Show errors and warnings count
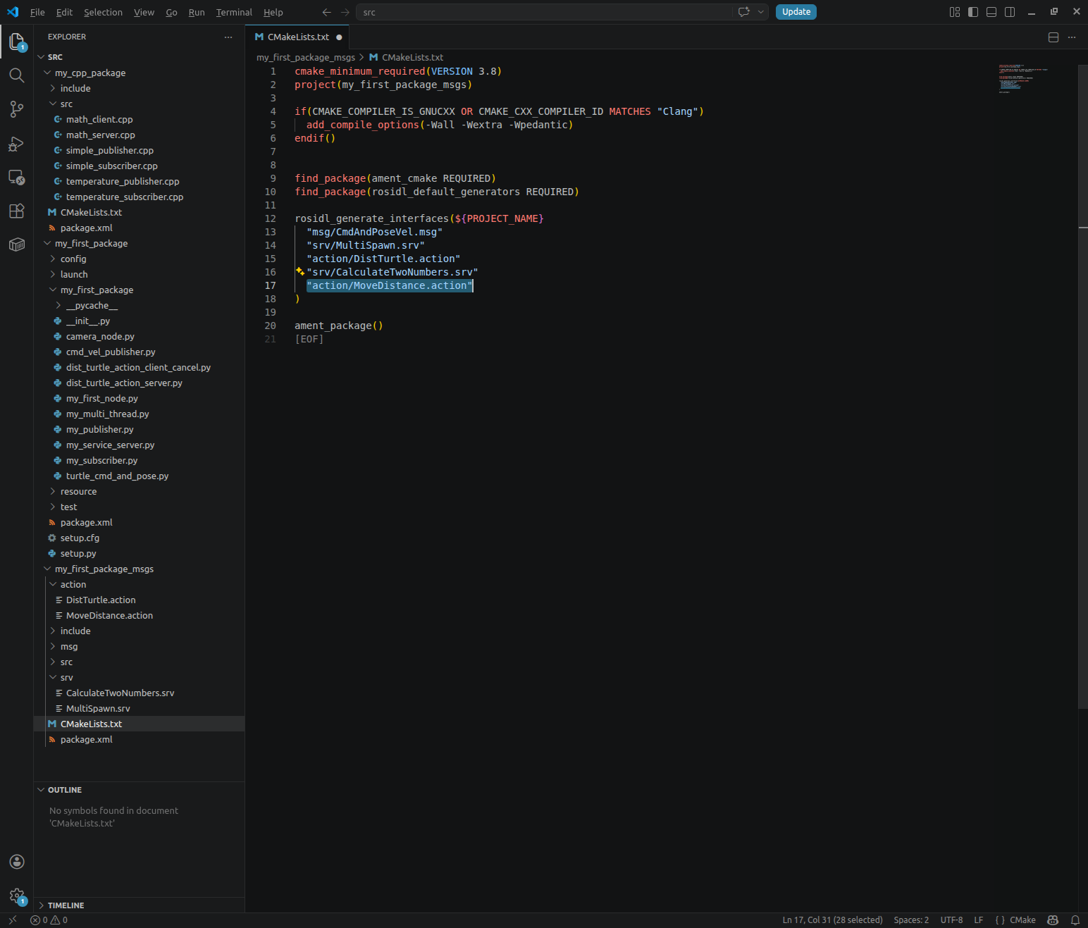 coord(49,920)
